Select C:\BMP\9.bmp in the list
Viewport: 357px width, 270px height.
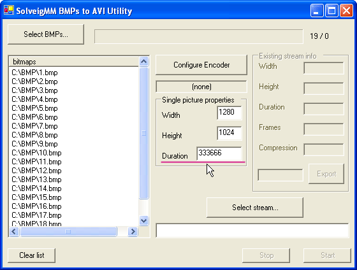click(x=34, y=144)
